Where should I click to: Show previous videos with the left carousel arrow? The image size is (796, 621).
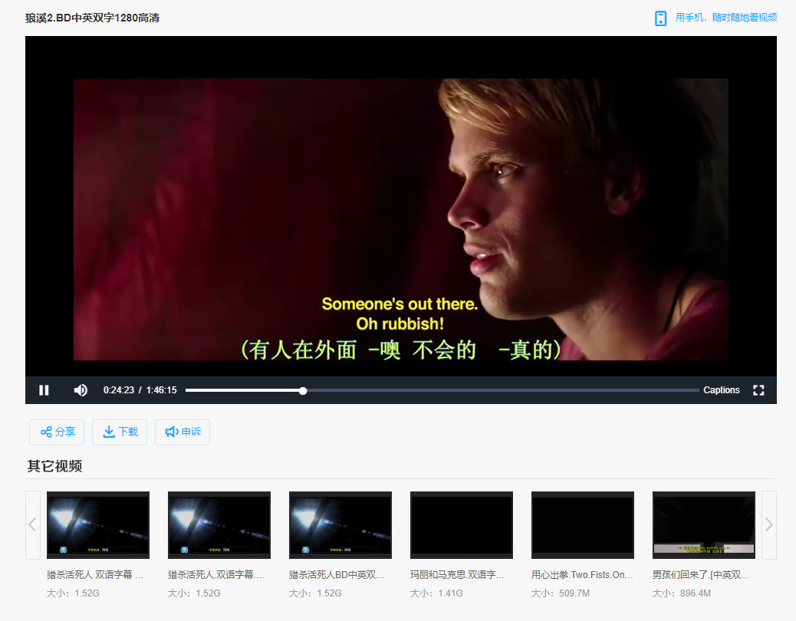click(33, 524)
